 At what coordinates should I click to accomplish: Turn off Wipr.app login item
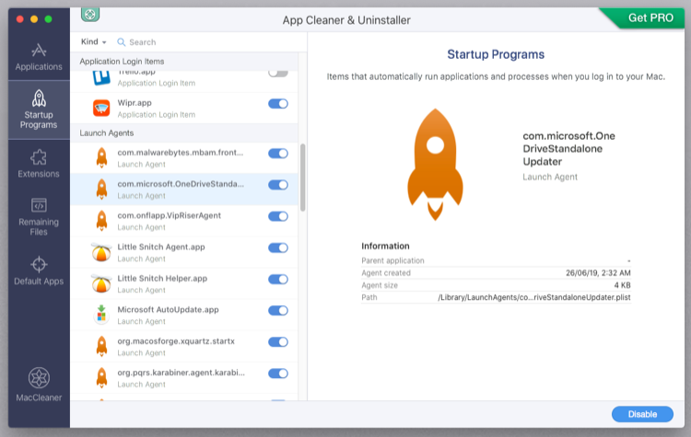point(278,104)
